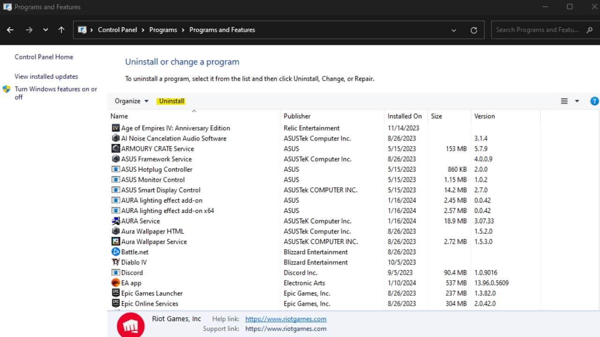The height and width of the screenshot is (337, 600).
Task: Refresh the Programs and Features list
Action: coord(474,30)
